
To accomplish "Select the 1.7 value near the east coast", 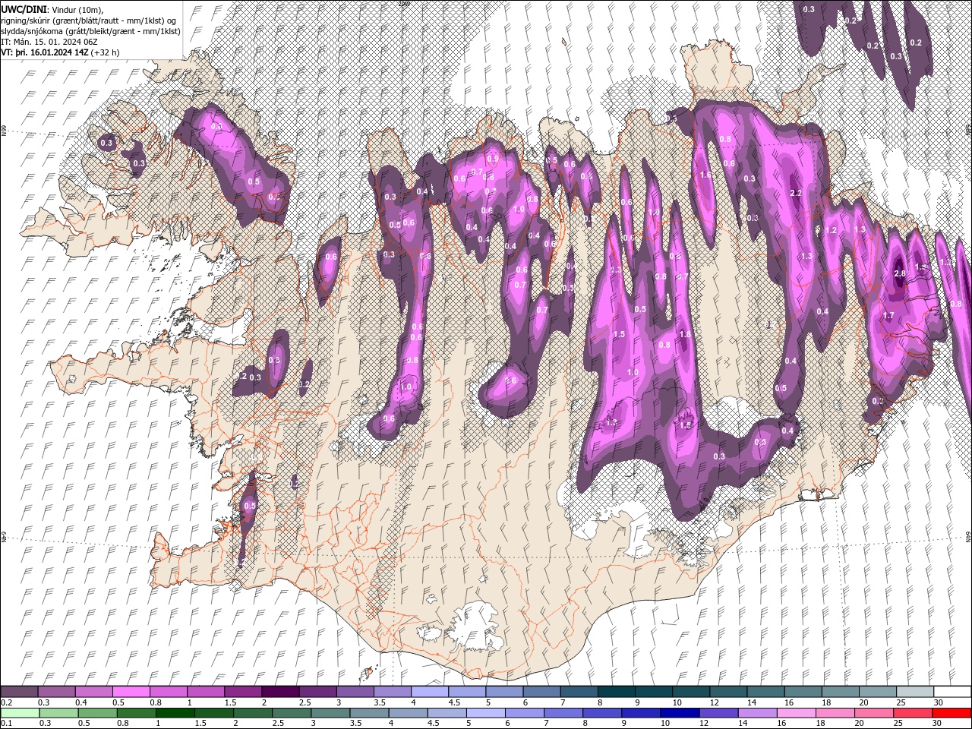I will click(x=888, y=315).
